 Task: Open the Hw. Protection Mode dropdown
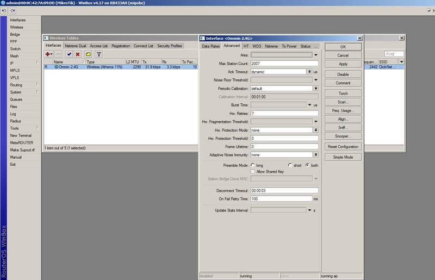[x=316, y=130]
